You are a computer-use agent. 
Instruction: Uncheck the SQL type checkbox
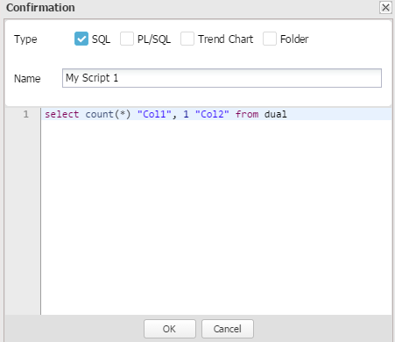(81, 39)
